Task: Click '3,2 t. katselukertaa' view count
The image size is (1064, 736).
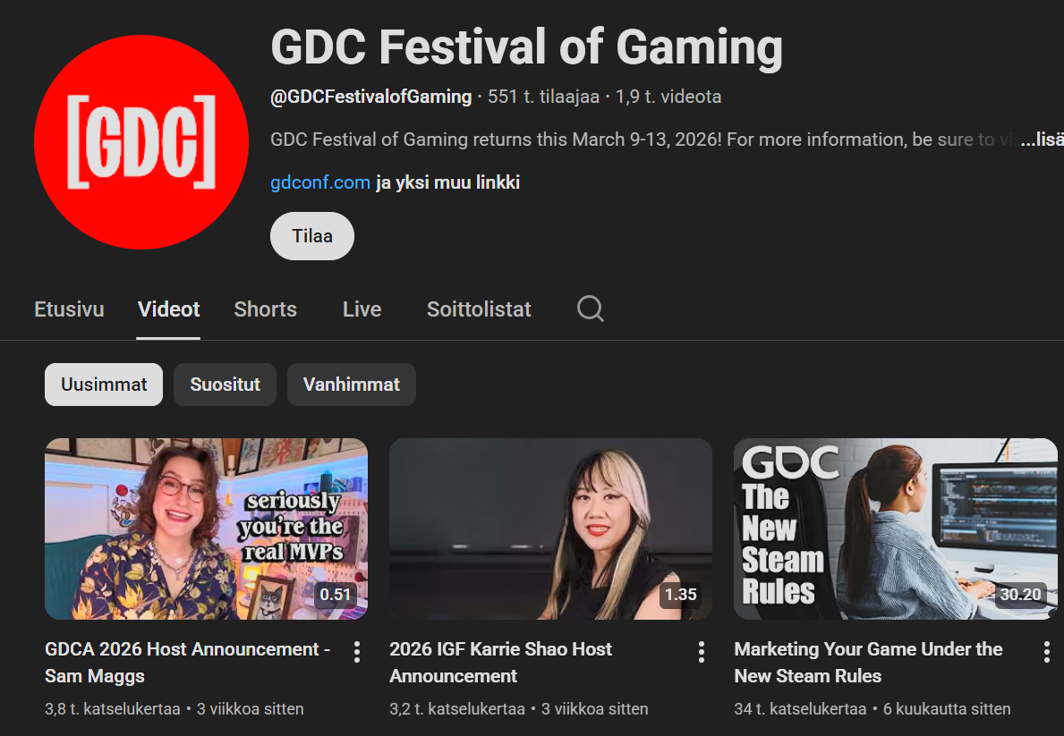Action: point(457,709)
